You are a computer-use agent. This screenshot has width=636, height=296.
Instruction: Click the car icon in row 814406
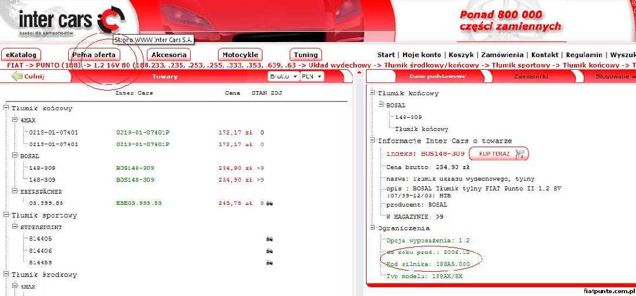click(269, 251)
